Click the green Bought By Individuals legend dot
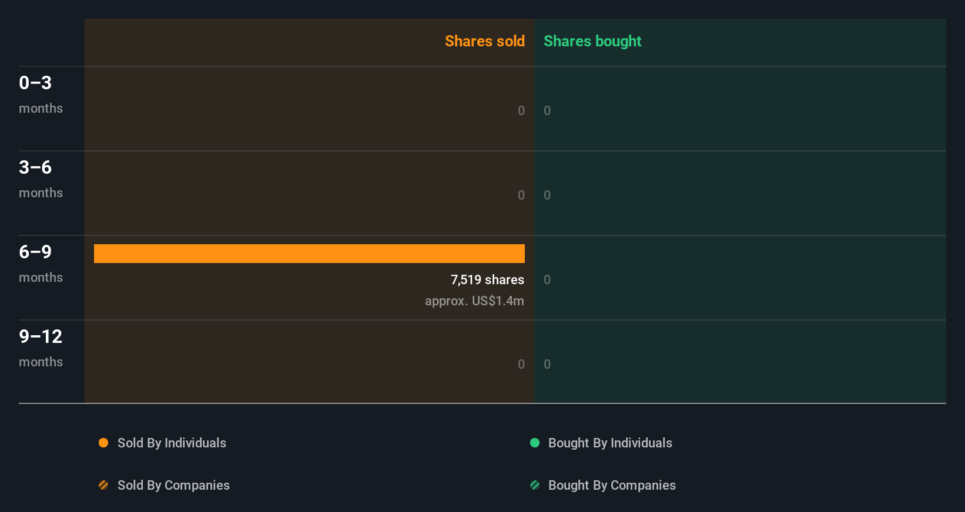 (535, 443)
